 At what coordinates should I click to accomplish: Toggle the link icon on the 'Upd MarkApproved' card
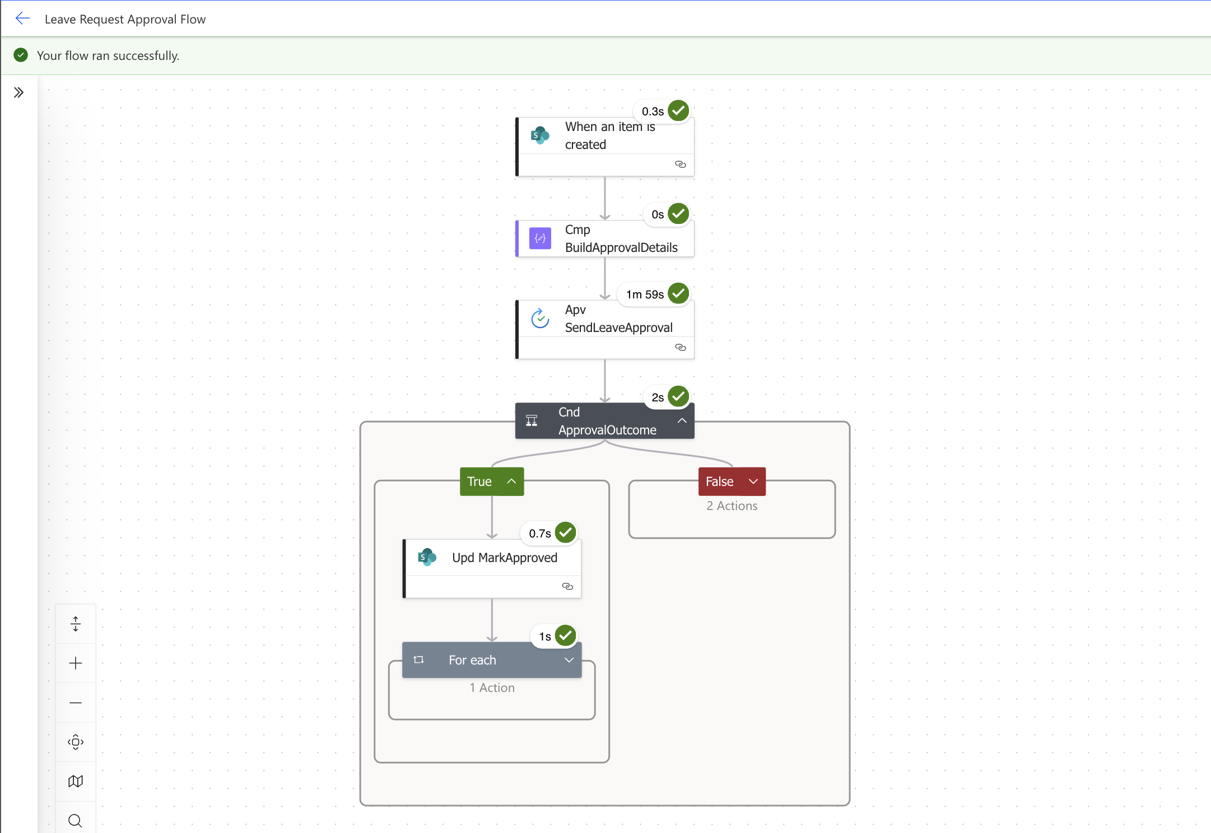(x=567, y=586)
